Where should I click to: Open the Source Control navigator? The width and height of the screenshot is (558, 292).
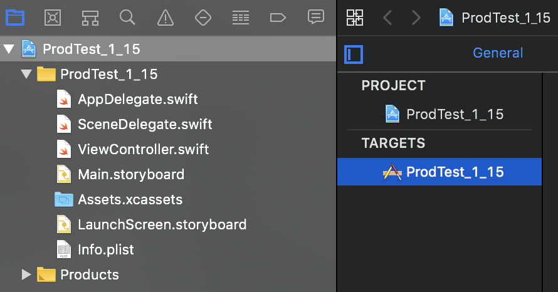coord(53,18)
